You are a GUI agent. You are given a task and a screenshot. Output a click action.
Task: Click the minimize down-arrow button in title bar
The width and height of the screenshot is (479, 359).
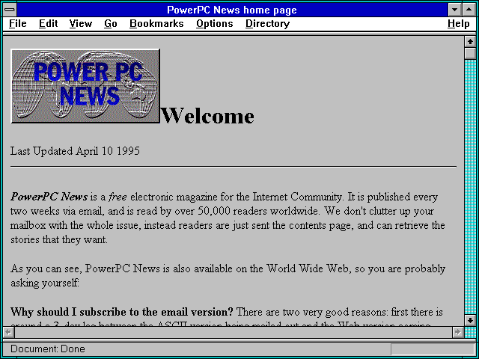point(455,10)
